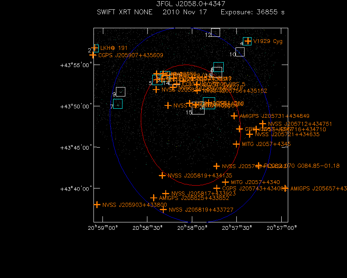
Task: Select the V1929 Cyg label
Action: (x=268, y=41)
